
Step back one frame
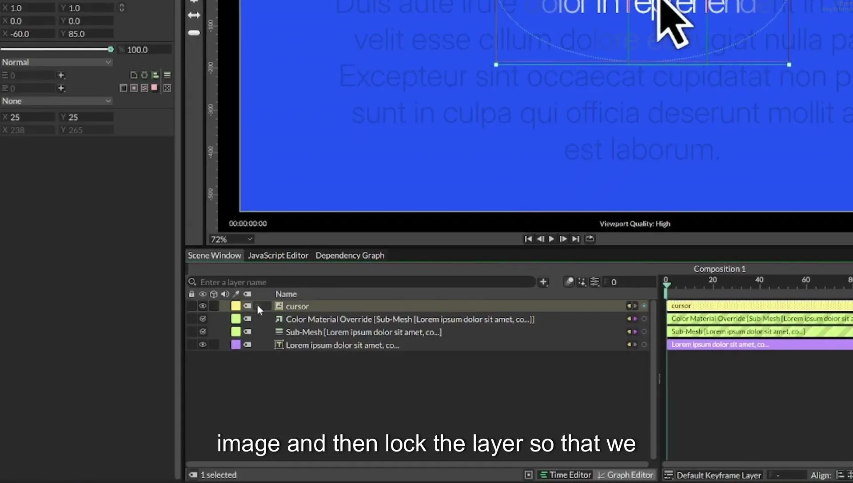tap(540, 239)
